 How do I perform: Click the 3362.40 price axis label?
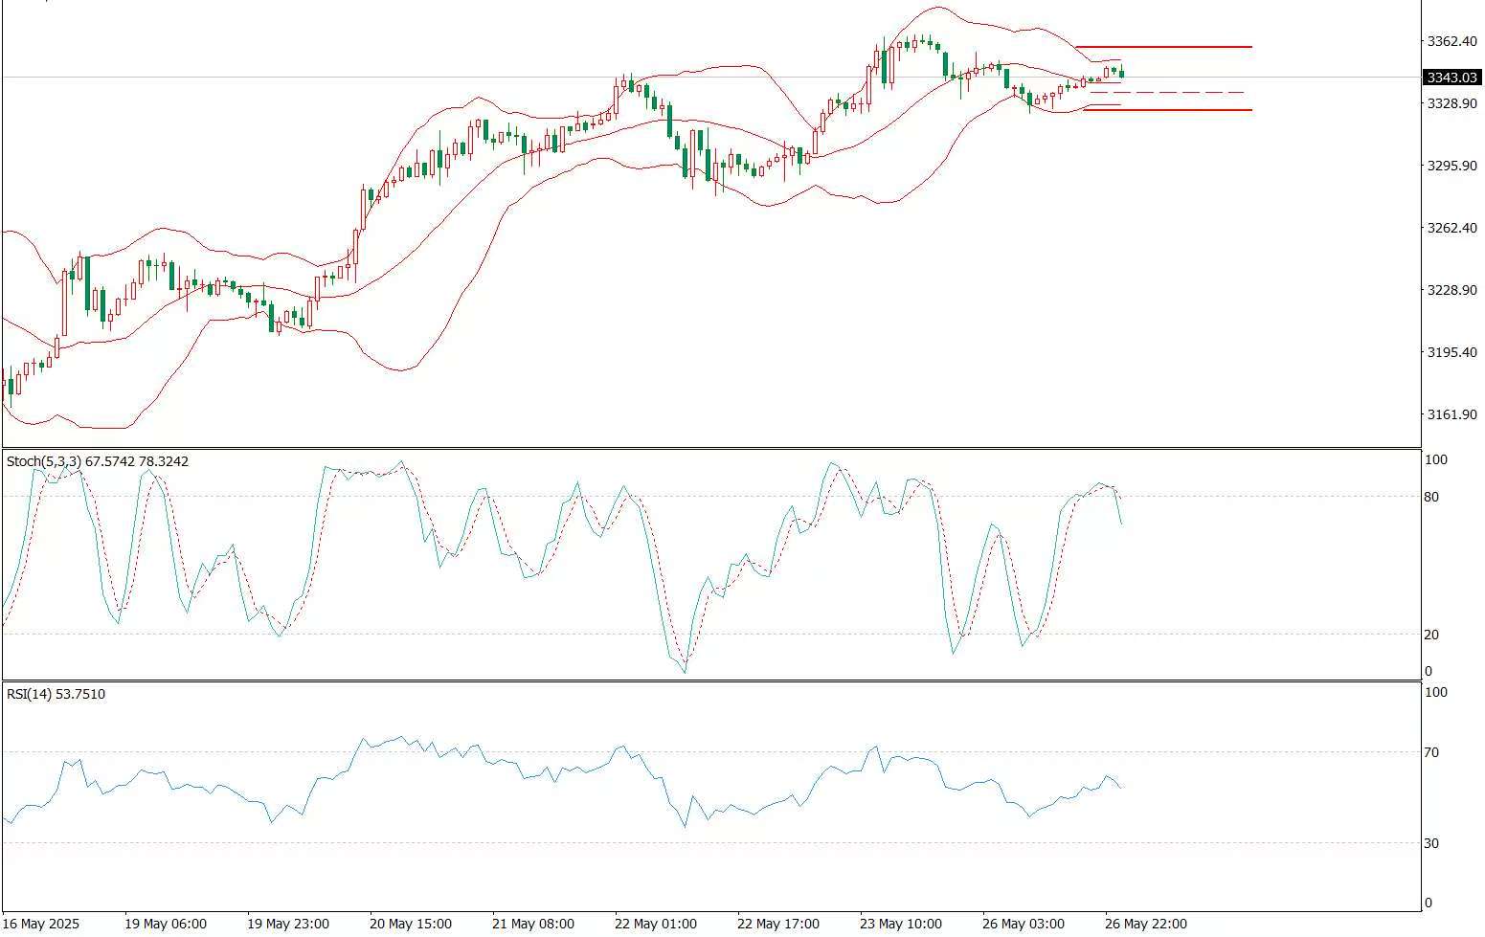click(1451, 41)
